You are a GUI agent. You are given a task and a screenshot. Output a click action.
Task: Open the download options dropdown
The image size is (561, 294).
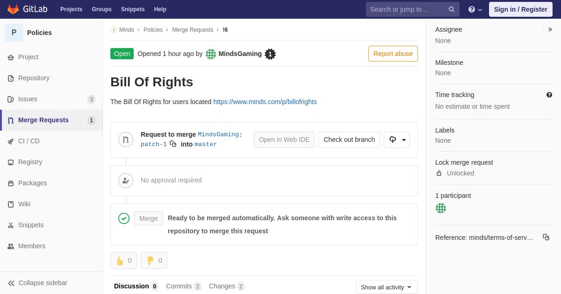tap(397, 140)
